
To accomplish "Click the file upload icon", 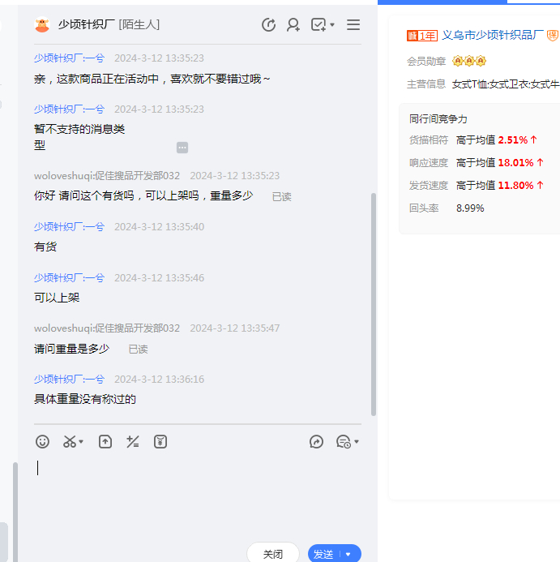I will point(105,442).
